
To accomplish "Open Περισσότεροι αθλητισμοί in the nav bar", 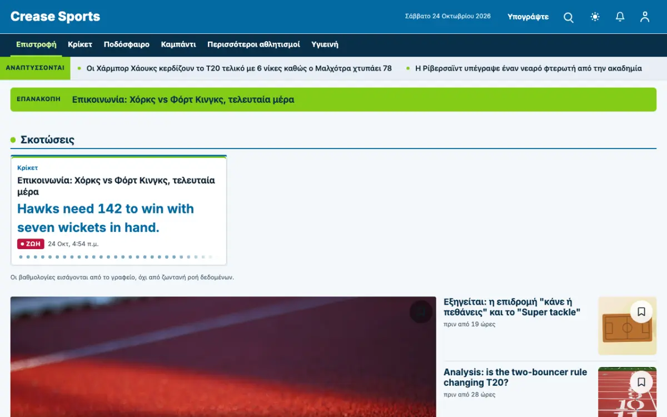I will [x=253, y=44].
